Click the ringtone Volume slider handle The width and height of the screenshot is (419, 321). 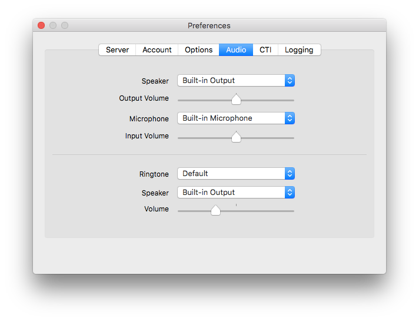[x=215, y=210]
